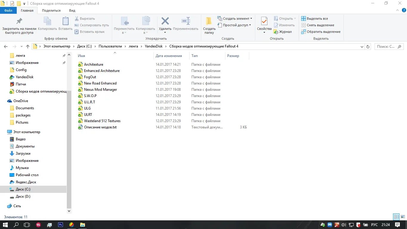Screen dimensions: 407x229
Task: Open Photoshop from taskbar
Action: [x=61, y=225]
